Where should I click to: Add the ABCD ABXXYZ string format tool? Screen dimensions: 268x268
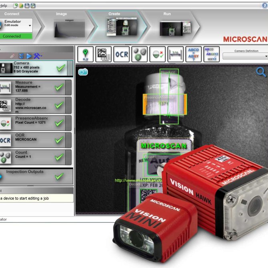tap(212, 54)
